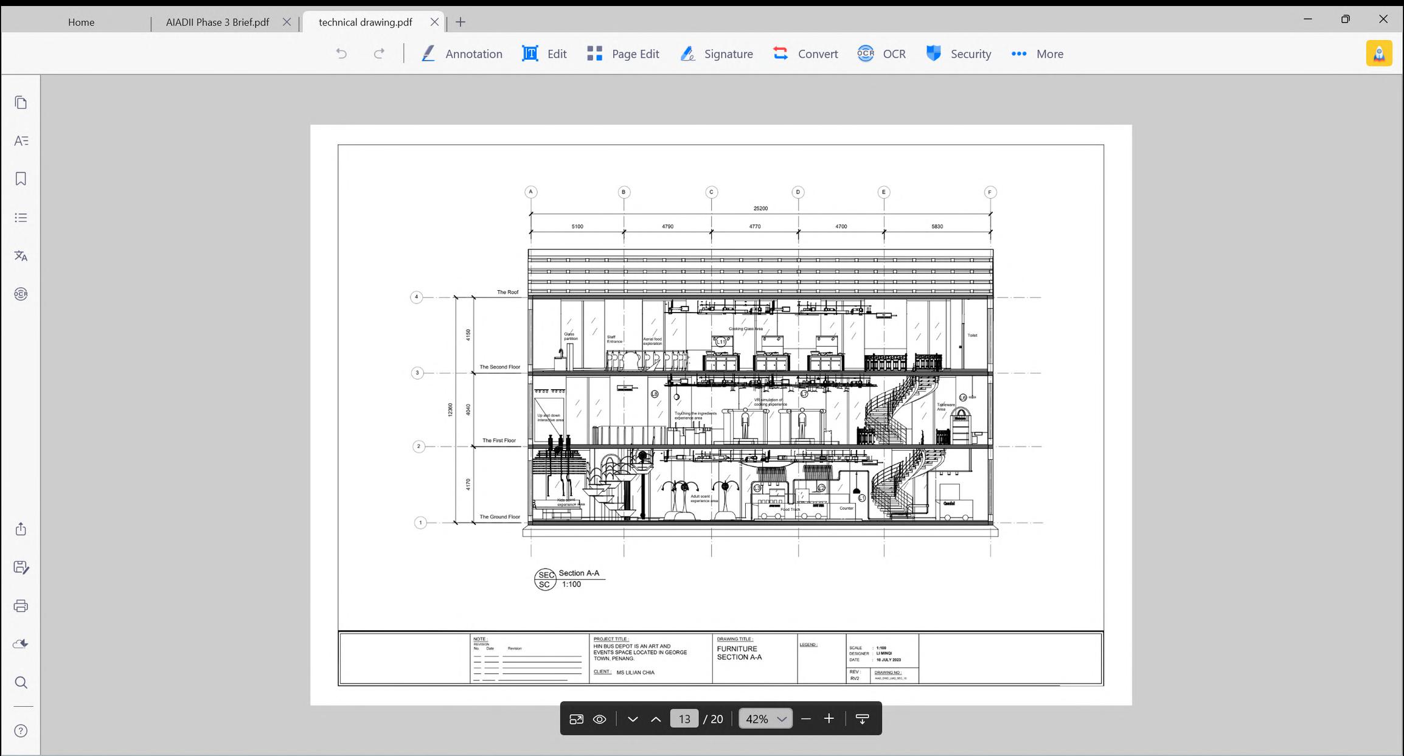Click the page number input field
1404x756 pixels.
(684, 719)
